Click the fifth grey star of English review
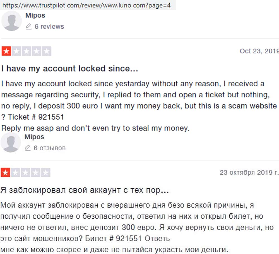 (x=47, y=51)
